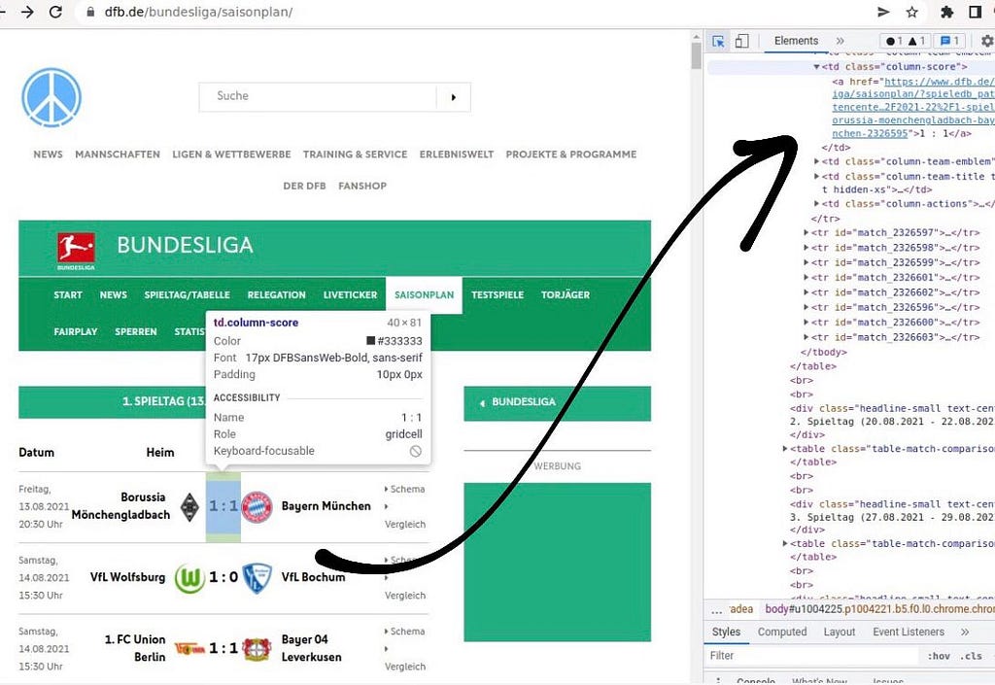Open Schema for Gladbach vs Bayern match

click(x=405, y=489)
